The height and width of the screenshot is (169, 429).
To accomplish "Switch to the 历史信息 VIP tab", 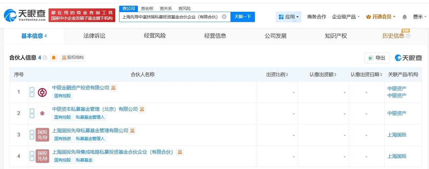I will coord(393,36).
